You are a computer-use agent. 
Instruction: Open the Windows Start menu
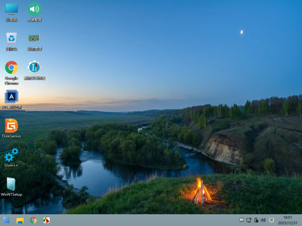[6, 220]
